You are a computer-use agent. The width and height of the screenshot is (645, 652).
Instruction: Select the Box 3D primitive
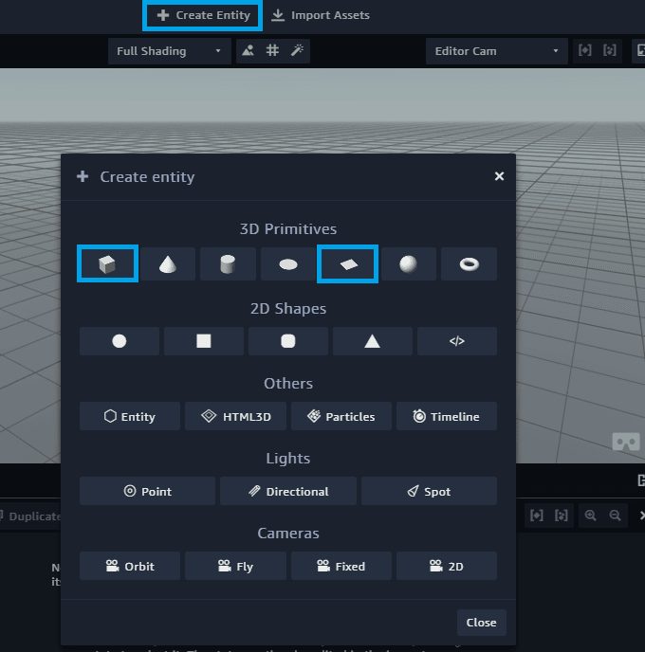(x=107, y=263)
